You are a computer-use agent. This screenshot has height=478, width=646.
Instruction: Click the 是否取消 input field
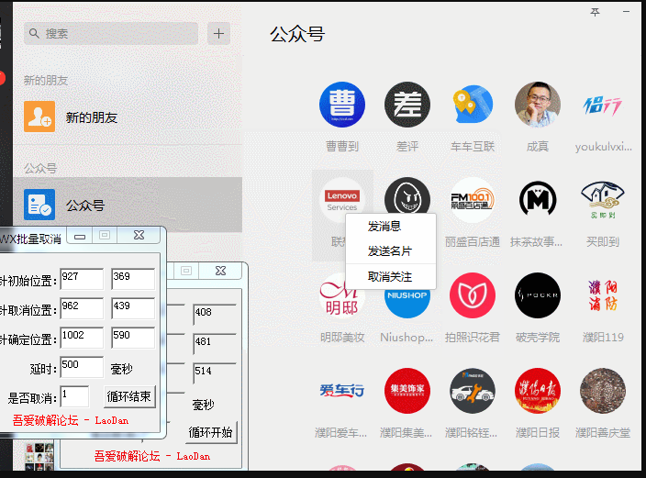click(x=74, y=396)
